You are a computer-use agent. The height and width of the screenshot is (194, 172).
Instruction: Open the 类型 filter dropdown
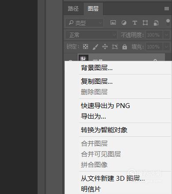(x=84, y=22)
